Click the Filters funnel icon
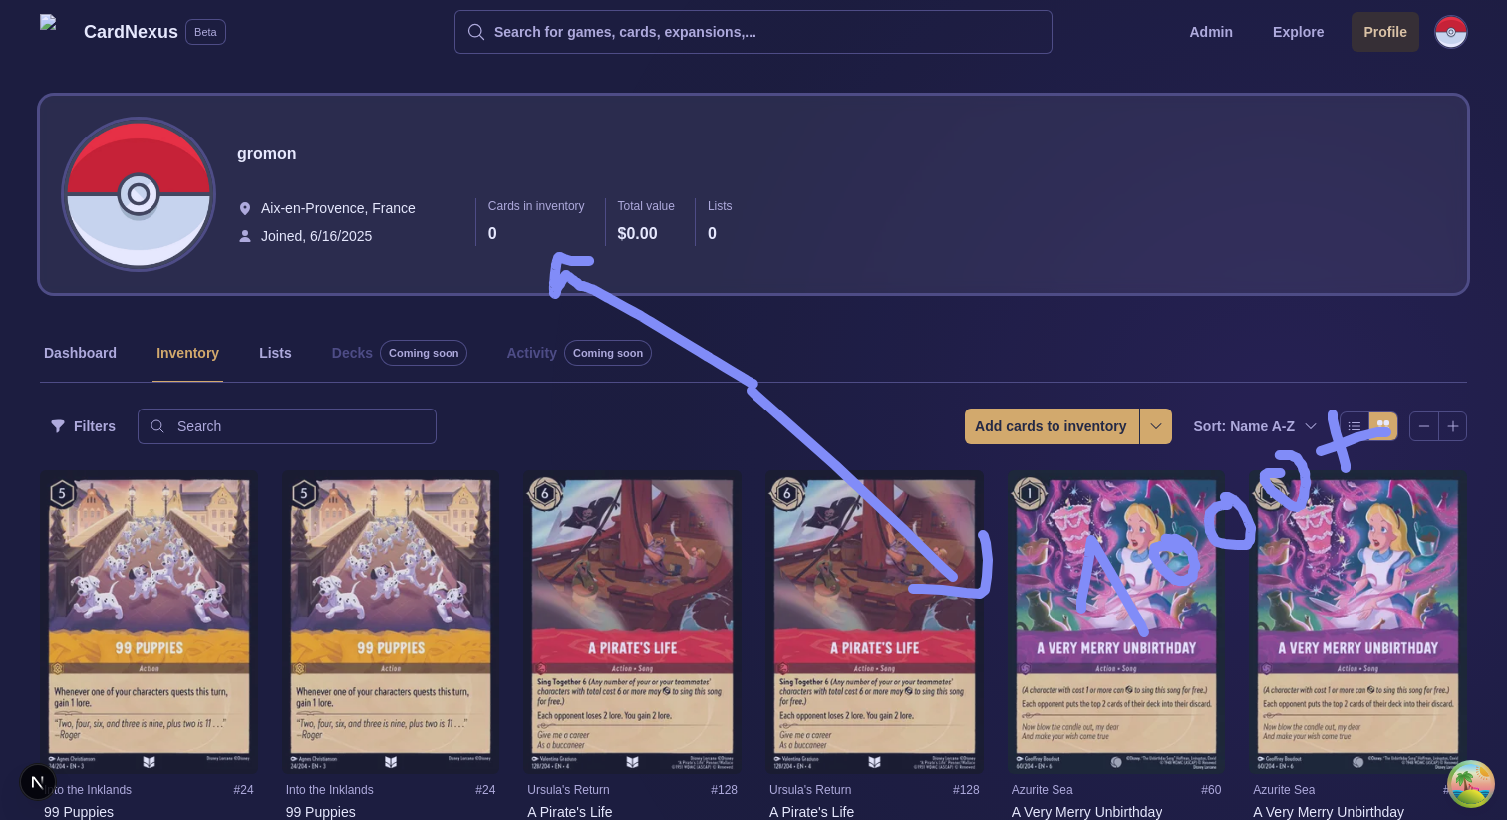Image resolution: width=1507 pixels, height=820 pixels. 58,426
